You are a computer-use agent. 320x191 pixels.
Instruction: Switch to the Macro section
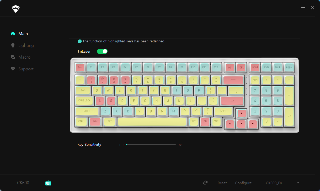pyautogui.click(x=24, y=57)
